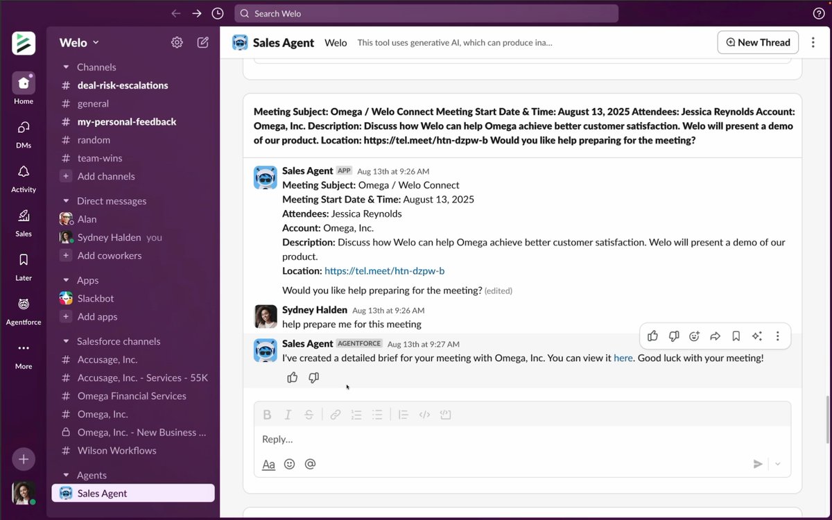The image size is (832, 520).
Task: Click Add coworkers
Action: click(x=133, y=255)
